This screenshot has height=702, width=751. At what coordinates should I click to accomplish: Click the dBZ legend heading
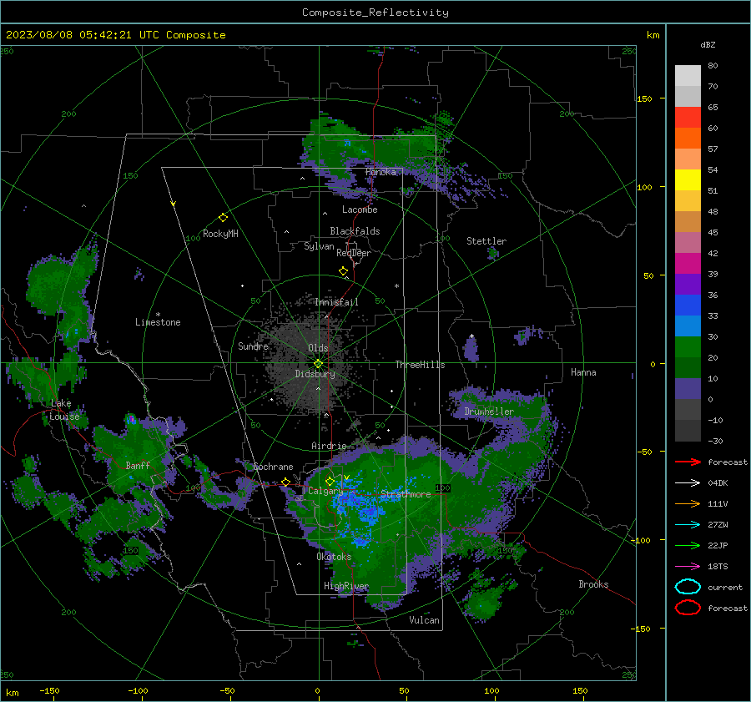click(x=708, y=44)
